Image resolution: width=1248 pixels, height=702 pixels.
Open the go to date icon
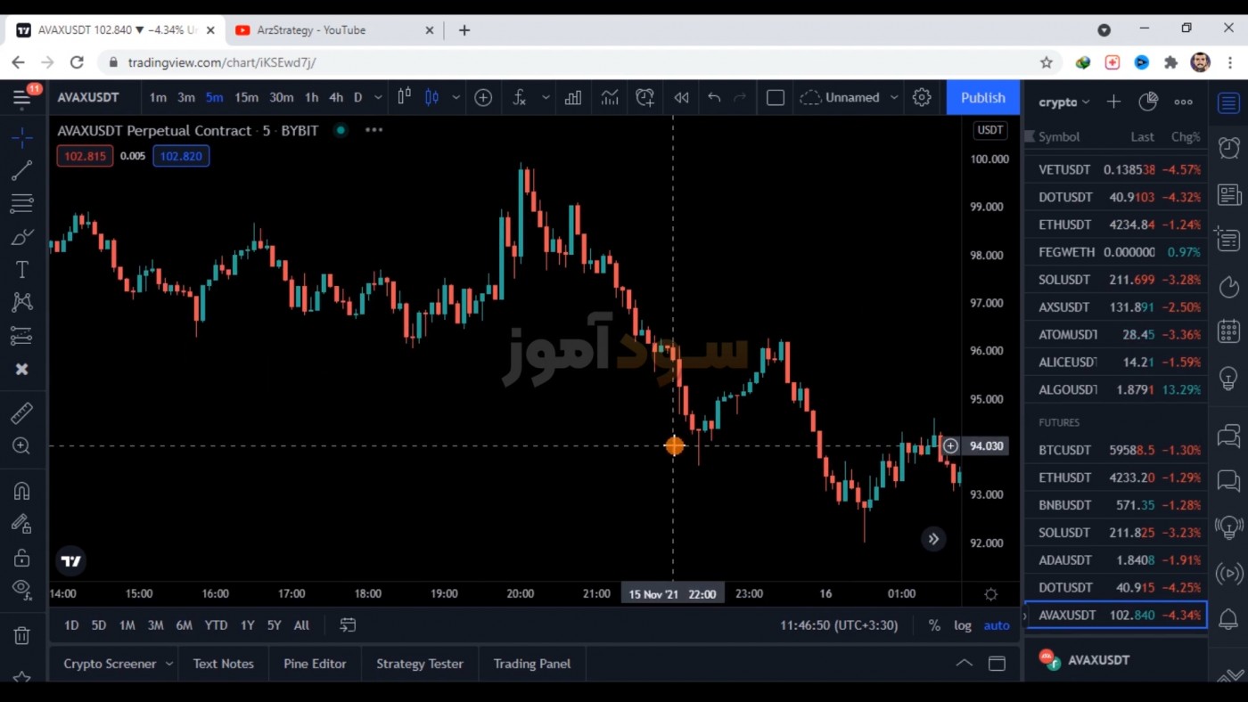[348, 625]
